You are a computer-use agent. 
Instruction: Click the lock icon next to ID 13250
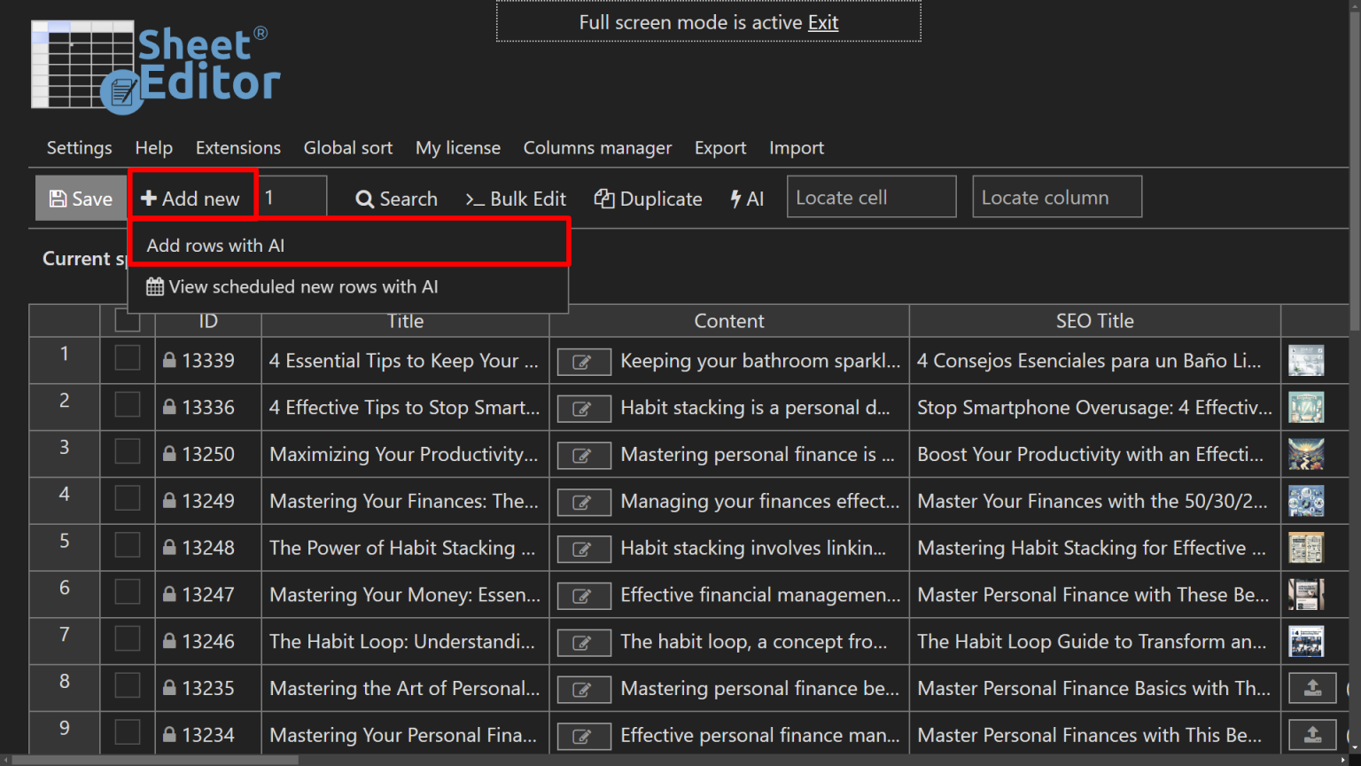(168, 453)
